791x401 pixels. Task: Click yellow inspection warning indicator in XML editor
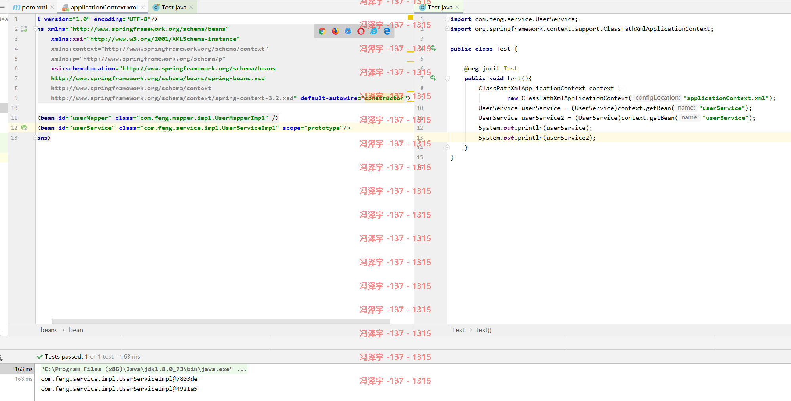coord(411,17)
